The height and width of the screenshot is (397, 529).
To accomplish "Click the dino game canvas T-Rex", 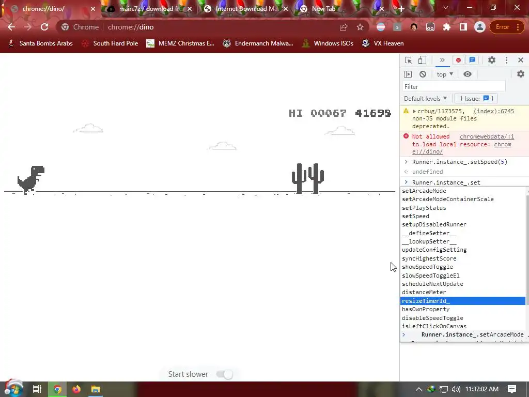I will click(x=31, y=180).
